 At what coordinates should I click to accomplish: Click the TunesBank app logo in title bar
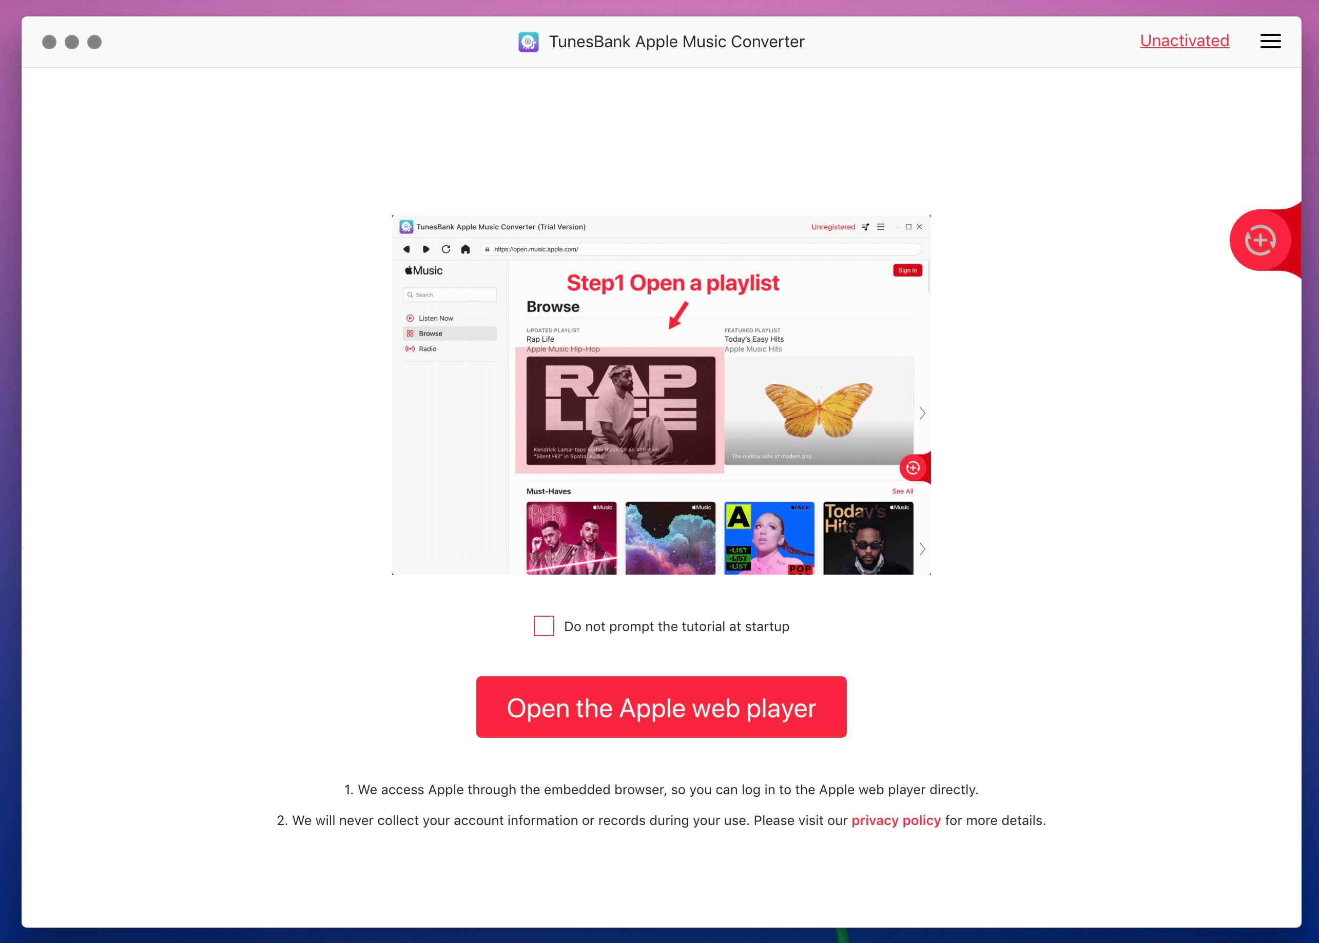coord(528,42)
